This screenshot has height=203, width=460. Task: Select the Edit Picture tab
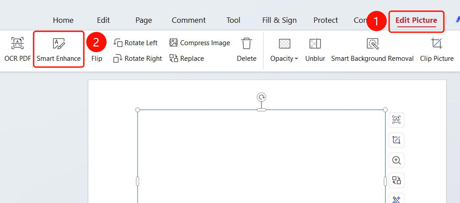point(417,21)
